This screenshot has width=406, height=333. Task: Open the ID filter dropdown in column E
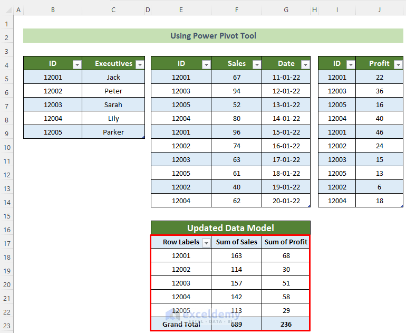coord(206,64)
